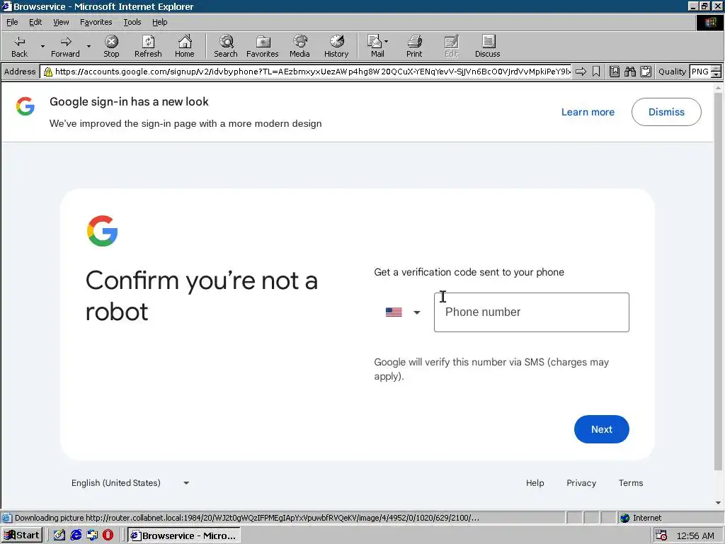Click the Forward toolbar button
The image size is (725, 544).
pos(65,46)
